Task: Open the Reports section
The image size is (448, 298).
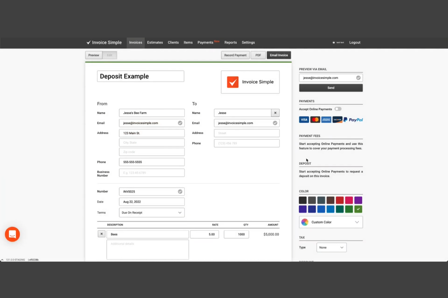Action: click(230, 42)
